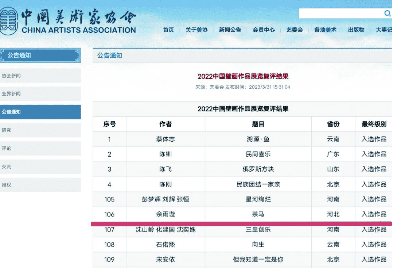
Task: Open the 维权 sidebar section
Action: pos(40,185)
